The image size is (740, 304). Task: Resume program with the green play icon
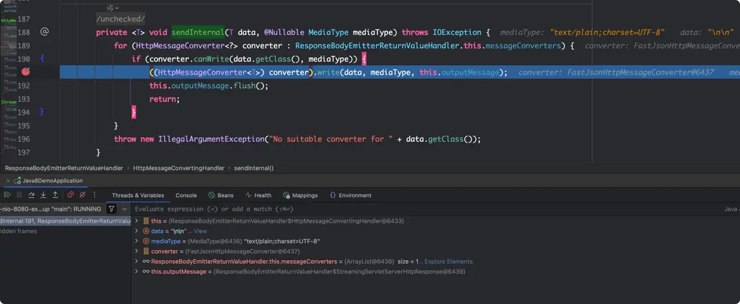(x=7, y=194)
